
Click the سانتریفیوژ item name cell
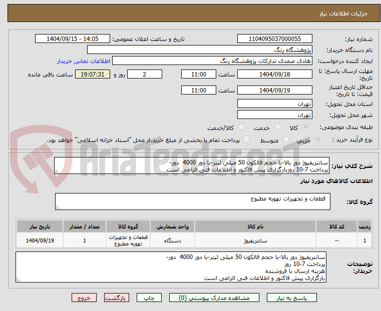(255, 240)
